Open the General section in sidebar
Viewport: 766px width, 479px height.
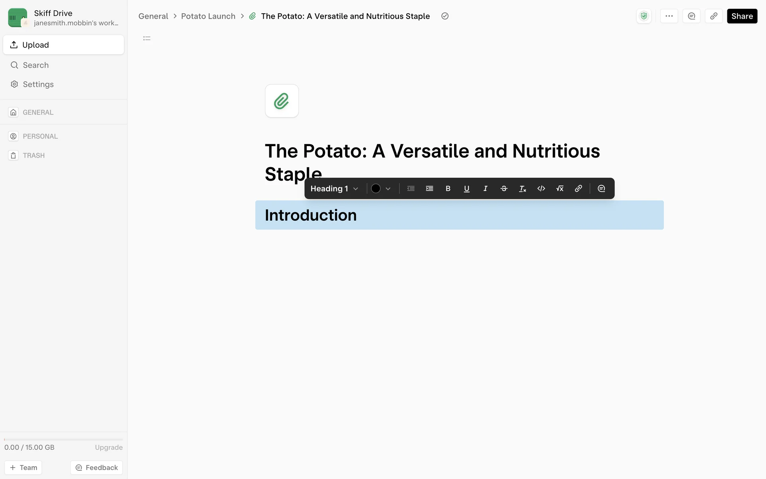pos(38,112)
